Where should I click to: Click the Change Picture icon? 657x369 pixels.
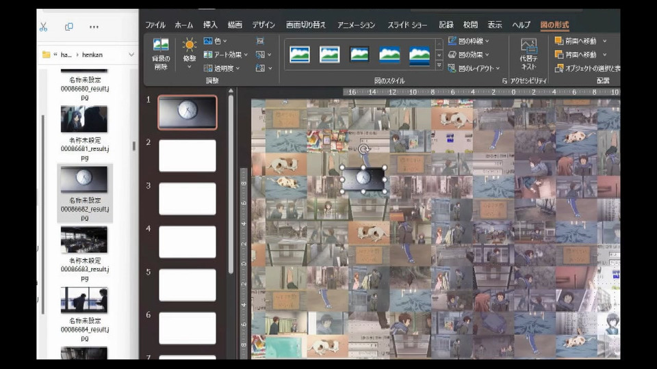tap(260, 55)
